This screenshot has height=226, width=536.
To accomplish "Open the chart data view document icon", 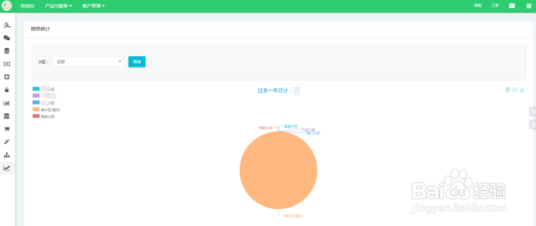I will (507, 89).
